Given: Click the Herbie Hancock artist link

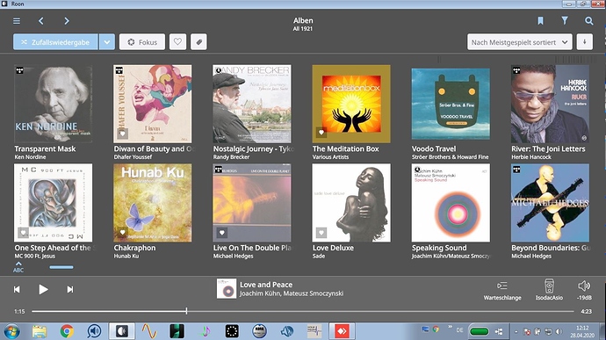Looking at the screenshot, I should click(531, 157).
